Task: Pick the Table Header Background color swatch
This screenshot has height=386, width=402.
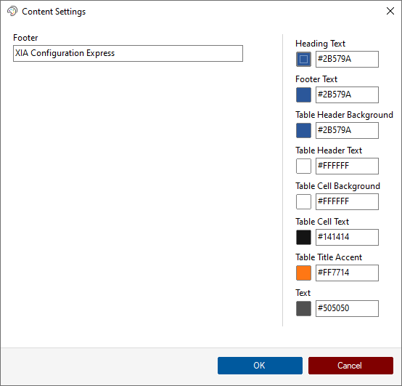Action: pos(303,130)
